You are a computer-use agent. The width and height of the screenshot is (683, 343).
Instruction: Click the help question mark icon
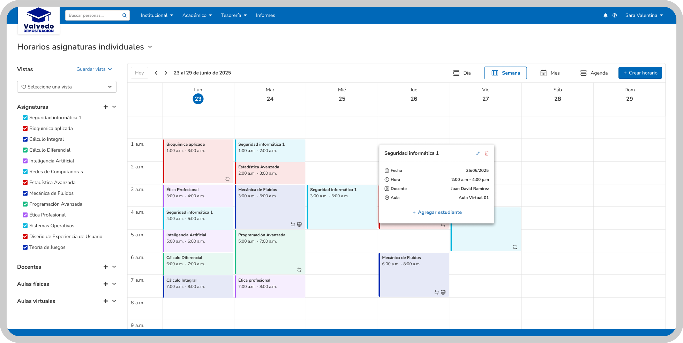click(615, 15)
